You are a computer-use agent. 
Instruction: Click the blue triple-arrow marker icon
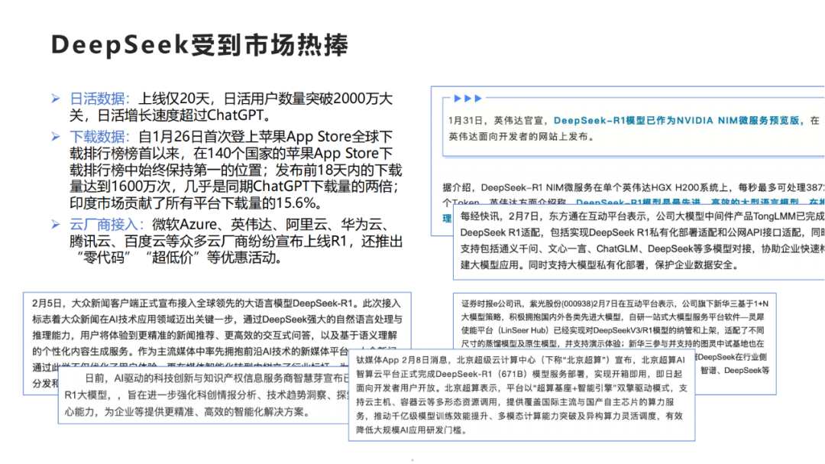pos(467,98)
